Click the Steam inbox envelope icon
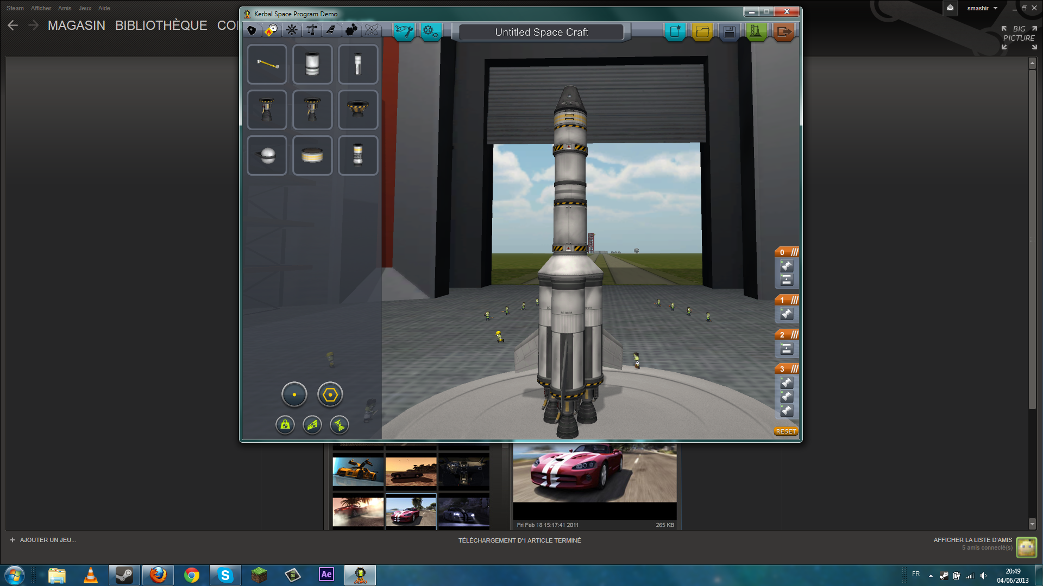Viewport: 1043px width, 586px height. click(950, 8)
